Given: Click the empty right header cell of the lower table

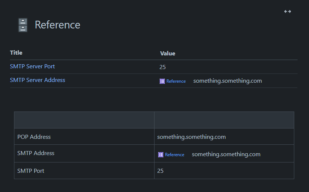Looking at the screenshot, I should tap(224, 120).
